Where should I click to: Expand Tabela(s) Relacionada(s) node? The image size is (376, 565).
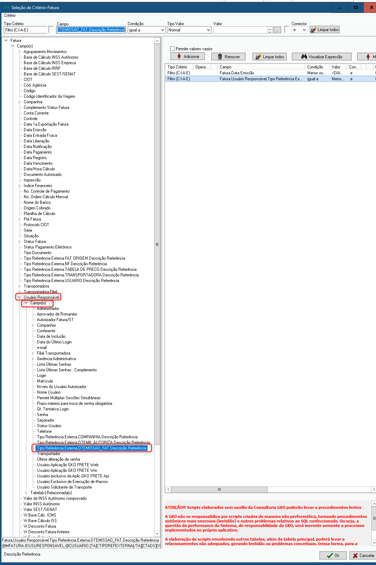click(26, 493)
